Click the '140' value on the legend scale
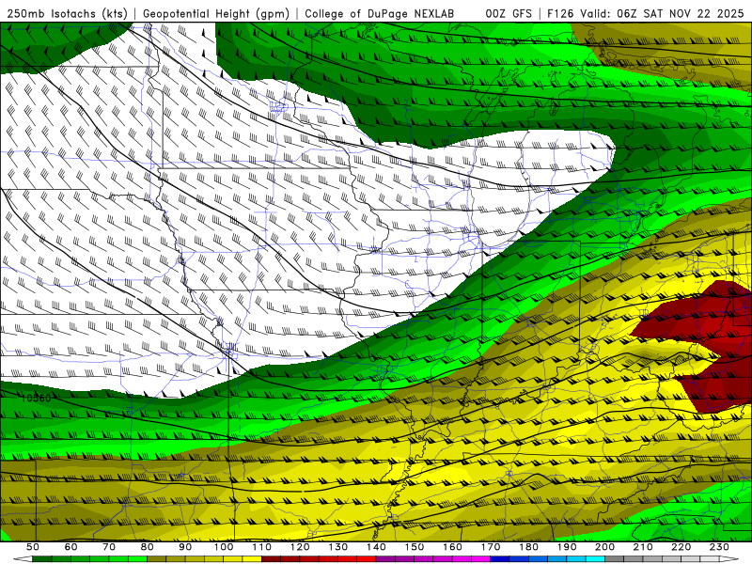Viewport: 752px width, 564px height. (x=376, y=547)
